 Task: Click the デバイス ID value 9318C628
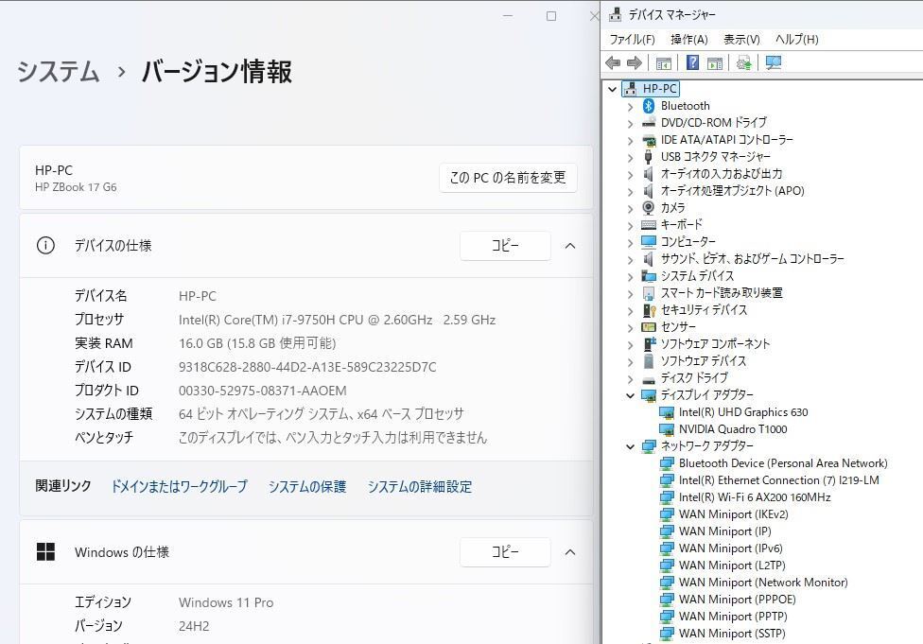(x=307, y=367)
